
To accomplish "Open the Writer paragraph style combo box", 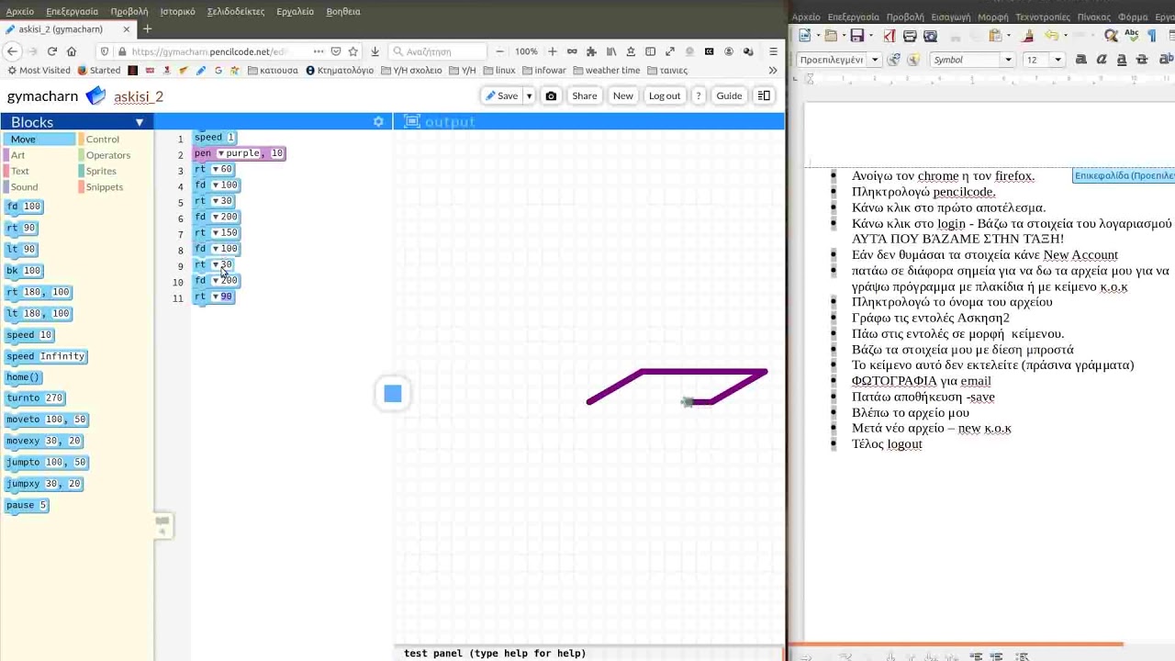I will (x=838, y=60).
